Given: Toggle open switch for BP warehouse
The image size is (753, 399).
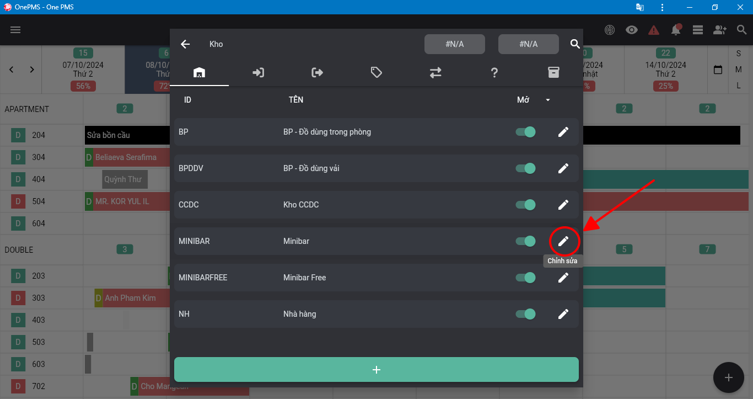Looking at the screenshot, I should (x=525, y=132).
